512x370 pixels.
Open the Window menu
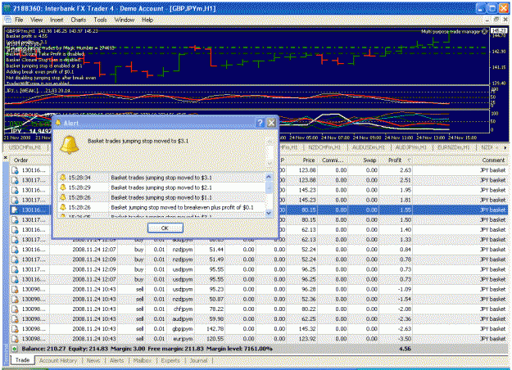(x=124, y=20)
